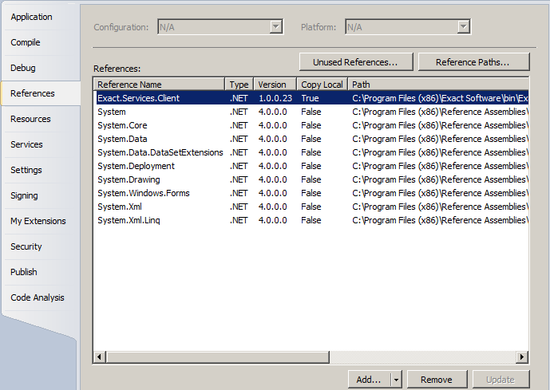Open the Platform dropdown
The width and height of the screenshot is (550, 390).
[x=407, y=27]
